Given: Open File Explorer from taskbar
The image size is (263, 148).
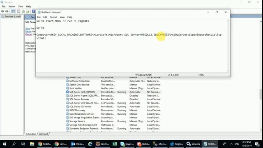Looking at the screenshot, I should point(32,144).
